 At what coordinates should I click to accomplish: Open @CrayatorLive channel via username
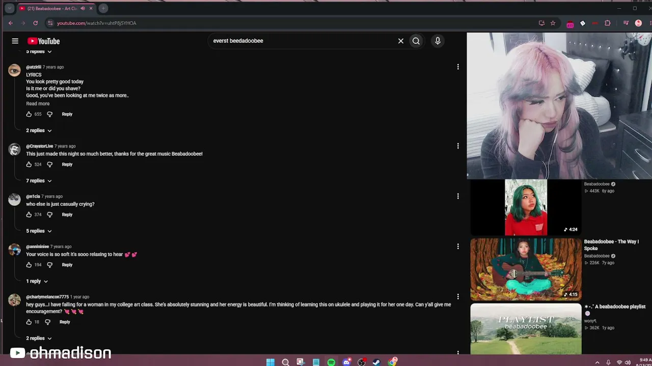coord(40,146)
